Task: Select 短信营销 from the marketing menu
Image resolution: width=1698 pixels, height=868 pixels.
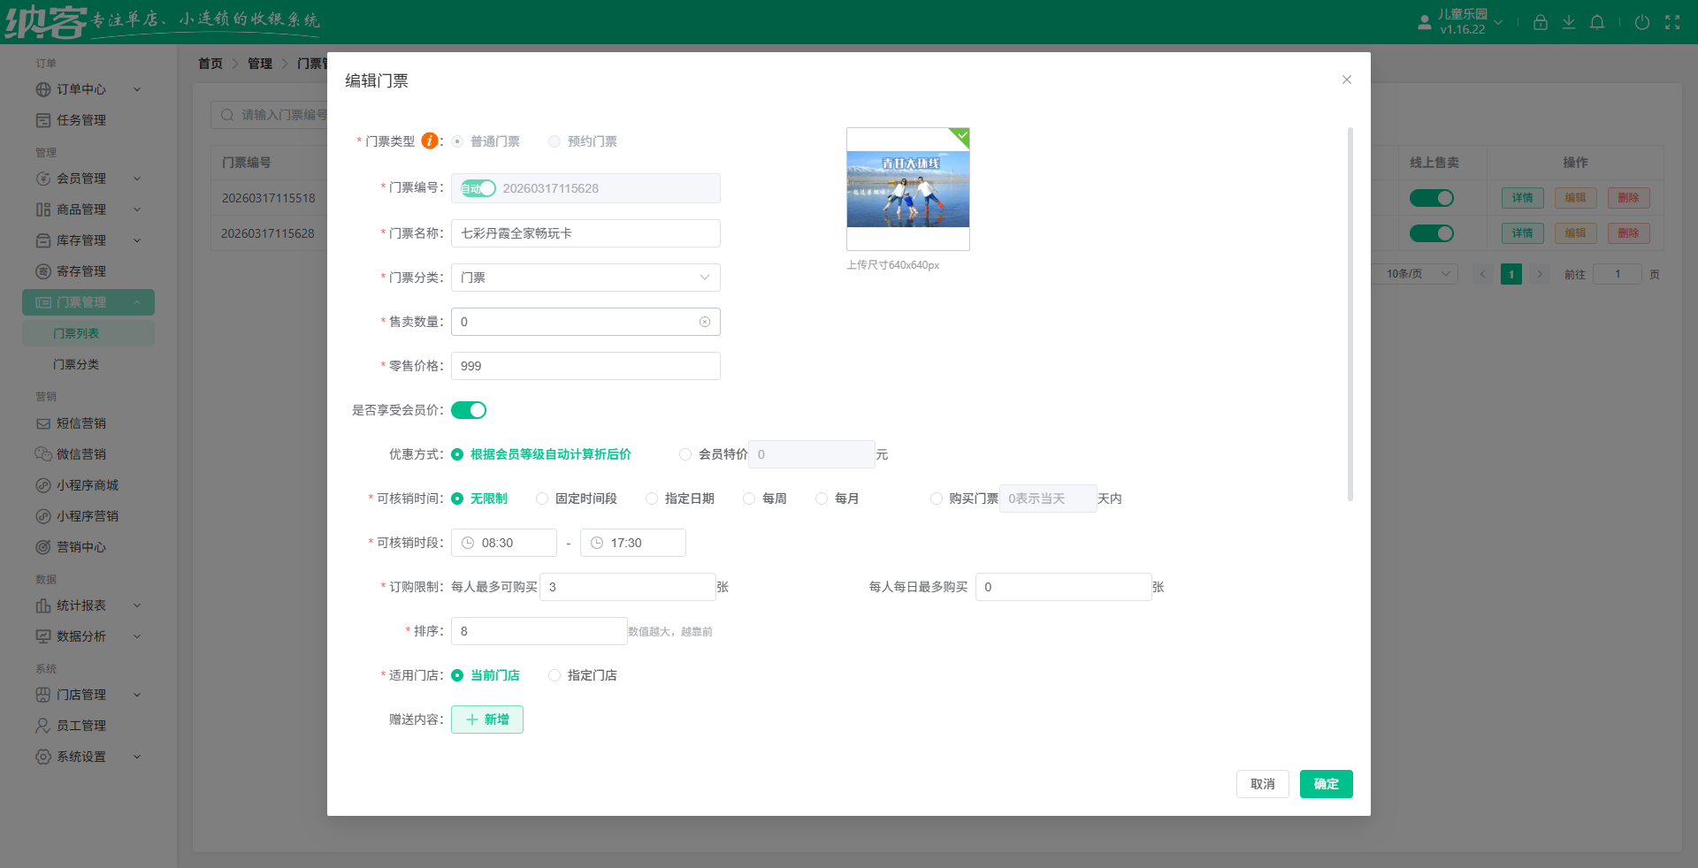Action: [78, 423]
